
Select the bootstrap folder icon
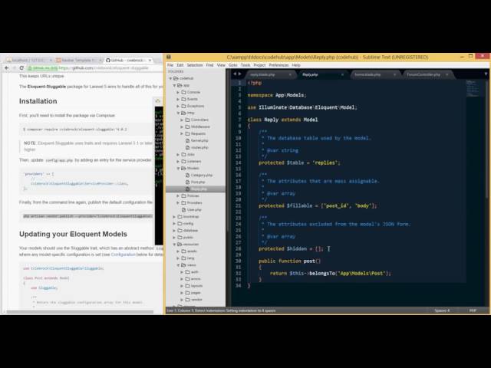click(180, 216)
